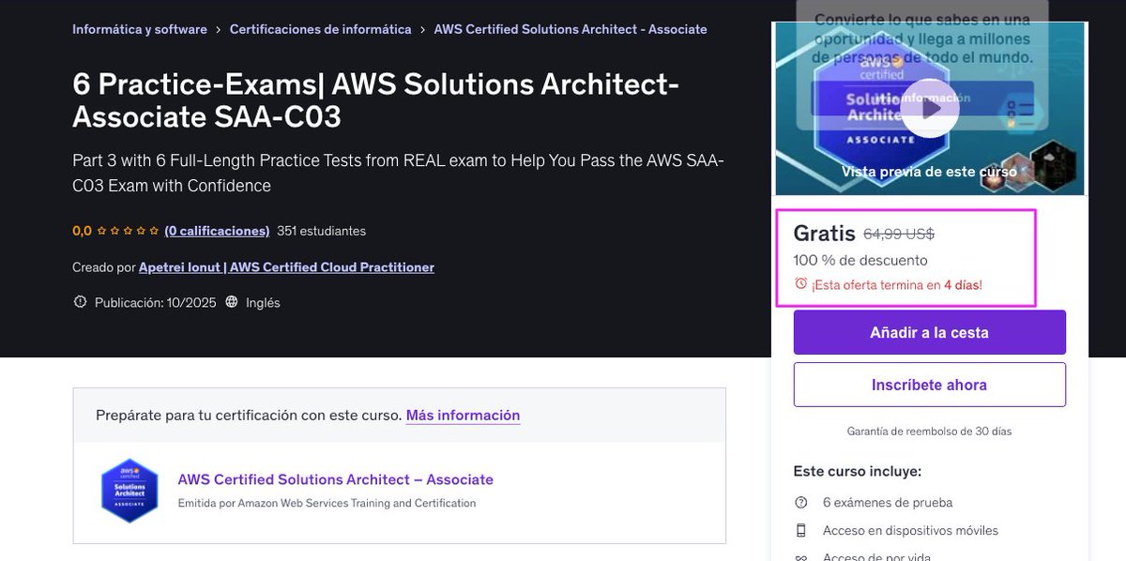The height and width of the screenshot is (561, 1126).
Task: Click the '100 % de descuento' text
Action: click(x=860, y=260)
